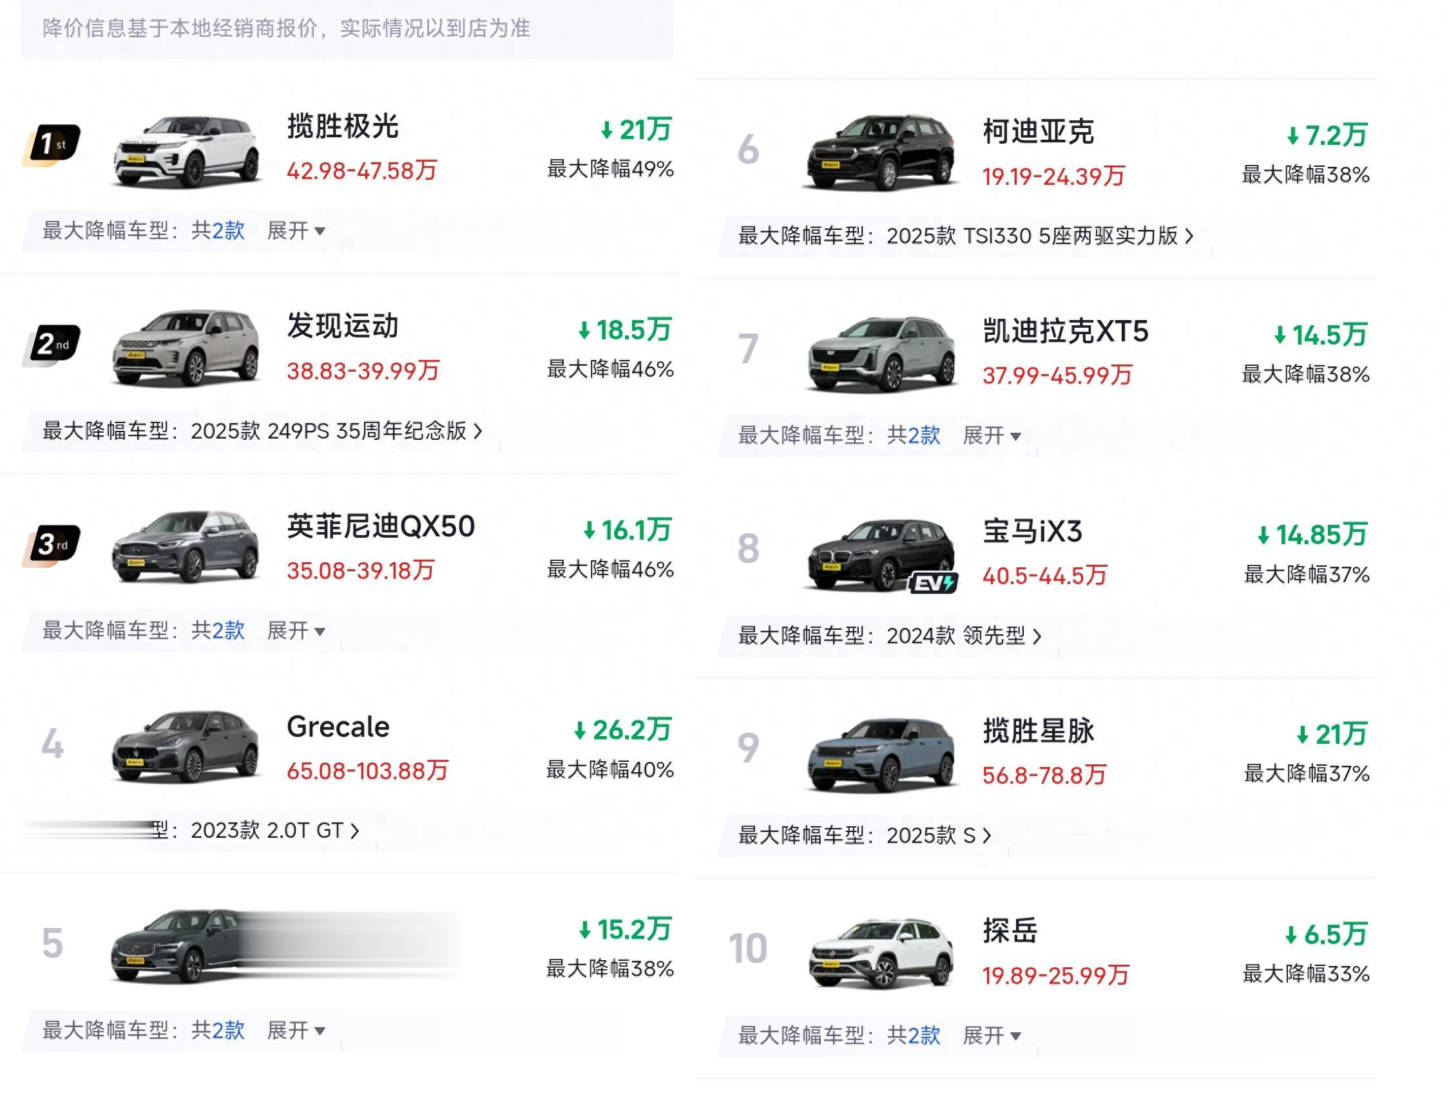
Task: Click the EV badge on 宝马iX3
Action: pos(934,582)
